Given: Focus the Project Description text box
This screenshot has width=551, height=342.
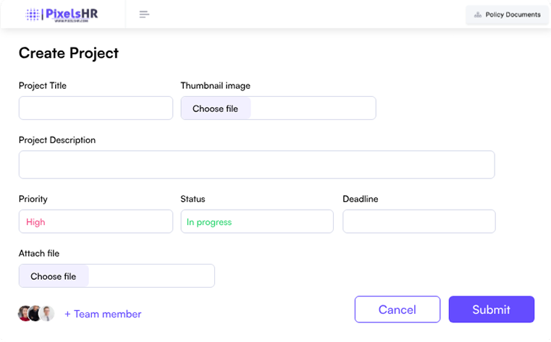Looking at the screenshot, I should 256,165.
